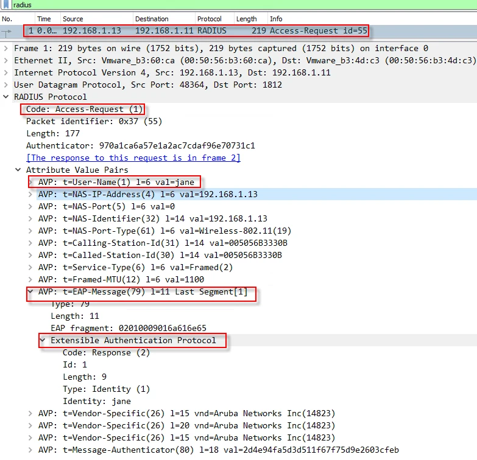Viewport: 477px width, 460px height.
Task: Collapse the RADIUS Protocol tree
Action: 6,97
